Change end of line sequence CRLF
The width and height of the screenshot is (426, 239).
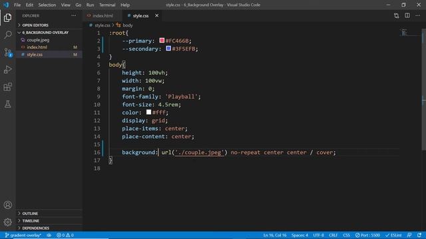click(333, 235)
